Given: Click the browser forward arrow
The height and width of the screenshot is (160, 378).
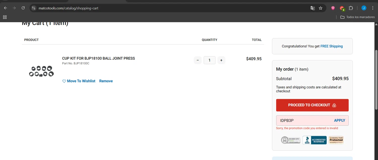Looking at the screenshot, I should (14, 8).
